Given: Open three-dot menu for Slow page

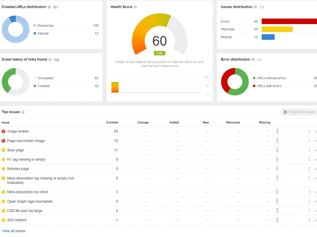Looking at the screenshot, I should 309,150.
